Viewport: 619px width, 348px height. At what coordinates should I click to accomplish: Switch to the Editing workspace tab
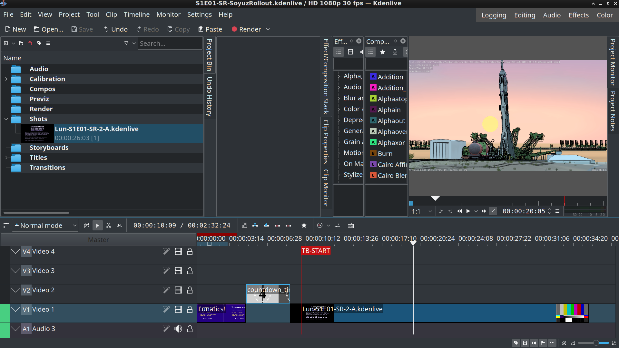pyautogui.click(x=524, y=15)
